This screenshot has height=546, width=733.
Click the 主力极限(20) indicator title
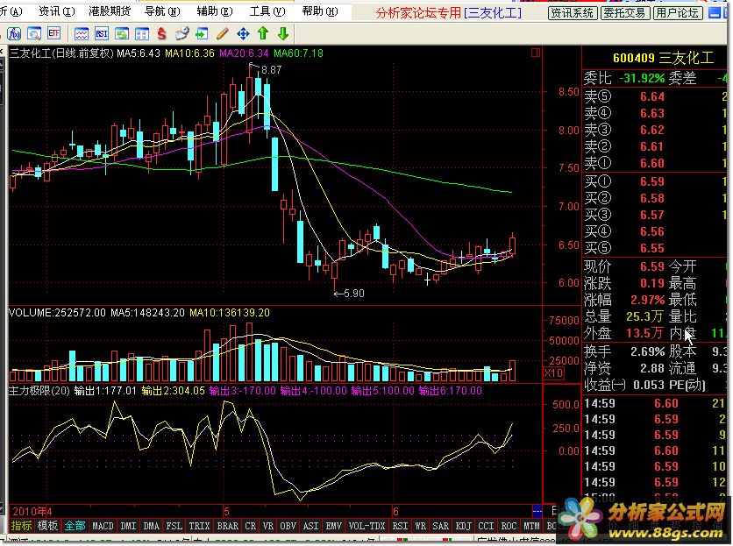click(x=39, y=391)
